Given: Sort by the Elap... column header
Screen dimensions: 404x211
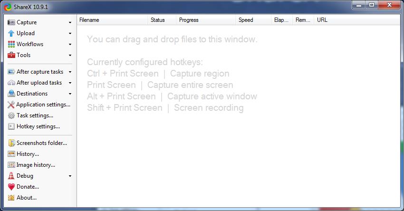Looking at the screenshot, I should pyautogui.click(x=282, y=20).
